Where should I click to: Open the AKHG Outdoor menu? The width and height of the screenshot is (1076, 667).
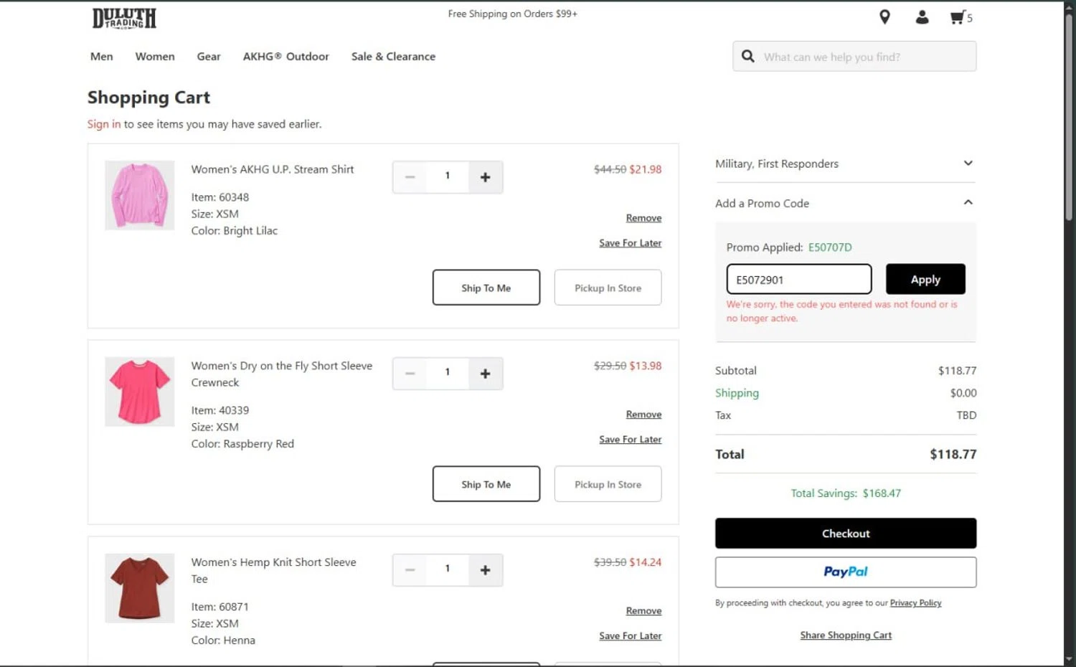pos(285,56)
